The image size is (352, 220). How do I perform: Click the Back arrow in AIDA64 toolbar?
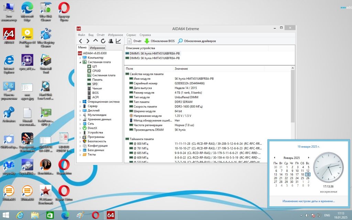(80, 41)
